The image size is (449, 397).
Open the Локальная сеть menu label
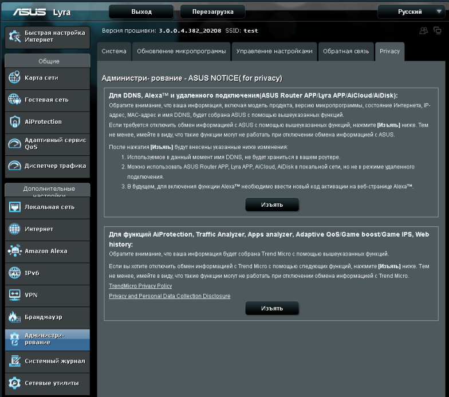[x=49, y=207]
